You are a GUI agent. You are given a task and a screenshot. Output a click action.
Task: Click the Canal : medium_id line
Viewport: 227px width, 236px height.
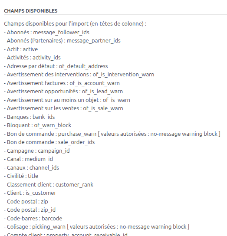(28, 159)
